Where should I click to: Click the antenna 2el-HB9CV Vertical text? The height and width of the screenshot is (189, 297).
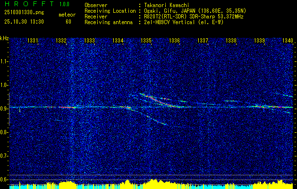point(183,22)
